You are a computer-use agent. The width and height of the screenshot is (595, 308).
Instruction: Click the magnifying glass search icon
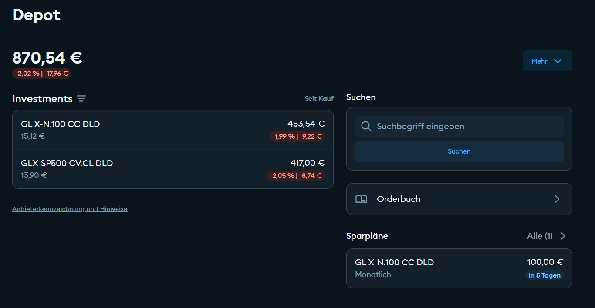(366, 127)
